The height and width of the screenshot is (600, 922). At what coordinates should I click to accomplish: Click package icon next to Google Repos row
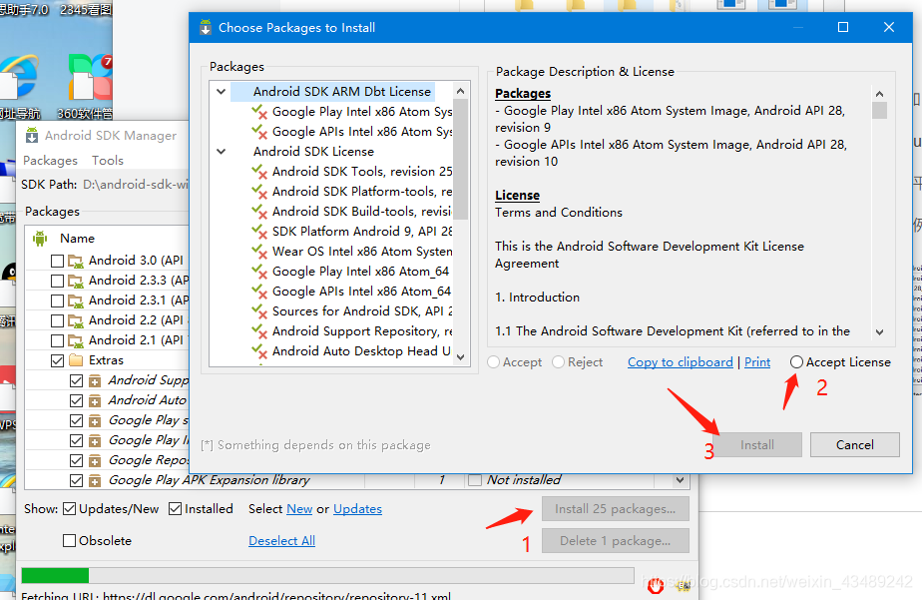pyautogui.click(x=95, y=461)
